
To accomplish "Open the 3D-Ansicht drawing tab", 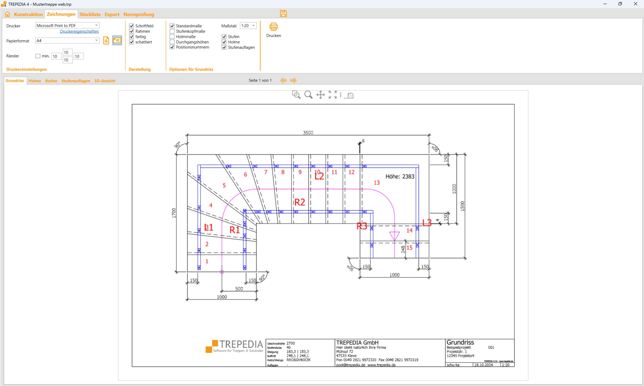I will coord(105,81).
